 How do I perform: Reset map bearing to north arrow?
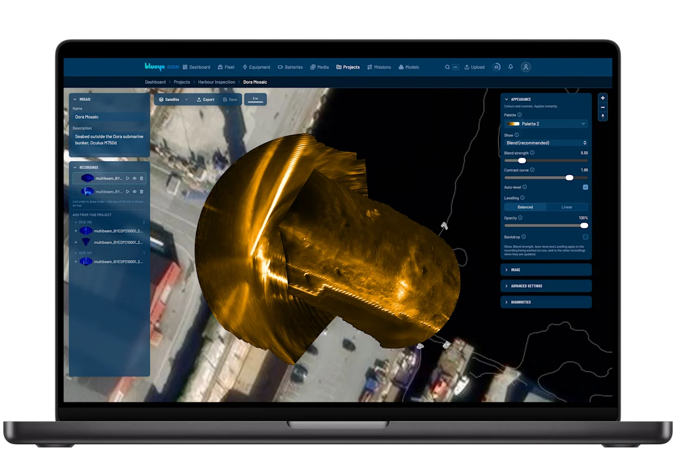pyautogui.click(x=603, y=116)
